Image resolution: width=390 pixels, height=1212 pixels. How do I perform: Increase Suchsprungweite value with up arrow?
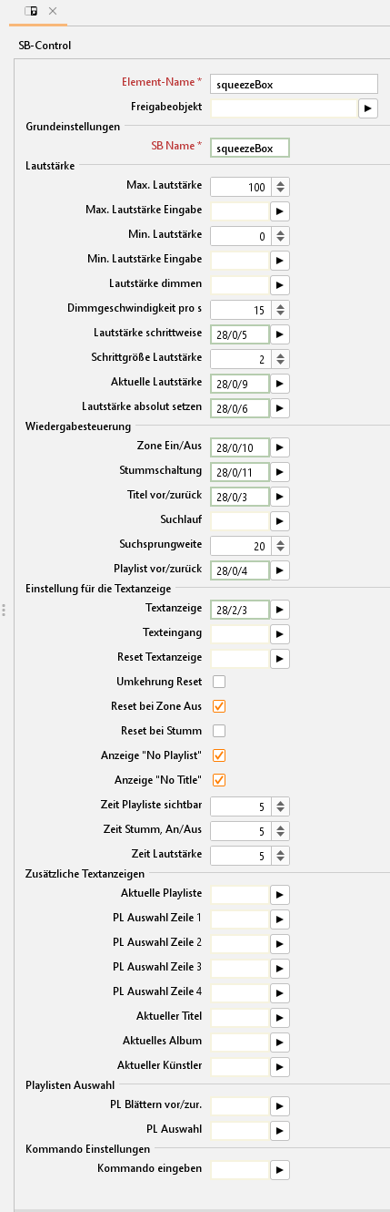[x=281, y=541]
